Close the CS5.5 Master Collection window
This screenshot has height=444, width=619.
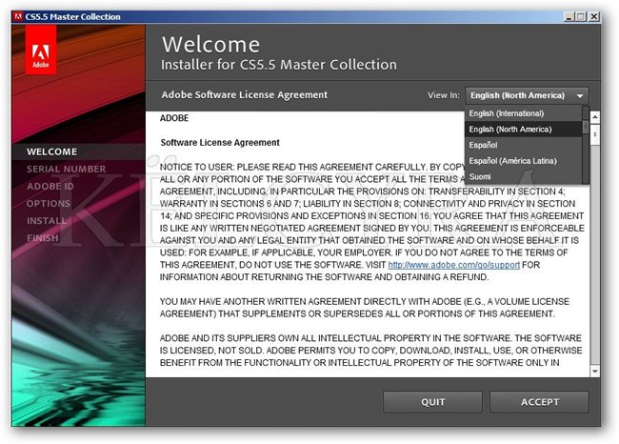[x=593, y=16]
